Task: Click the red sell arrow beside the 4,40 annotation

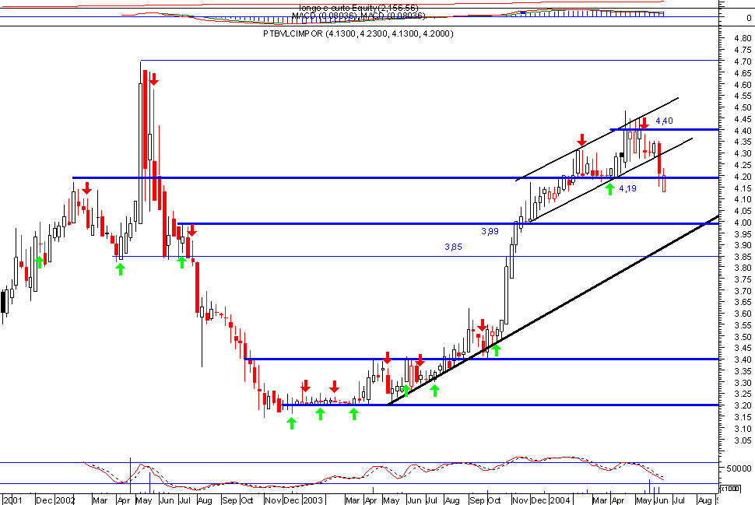Action: 644,124
